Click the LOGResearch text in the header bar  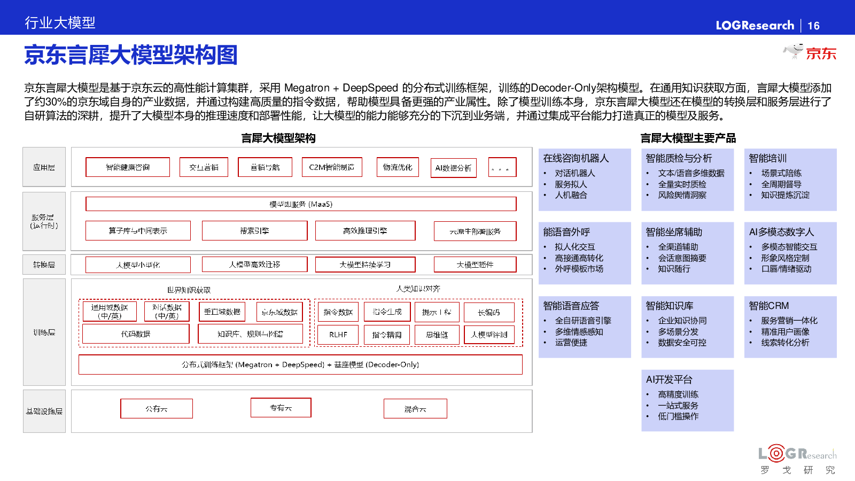pyautogui.click(x=755, y=25)
